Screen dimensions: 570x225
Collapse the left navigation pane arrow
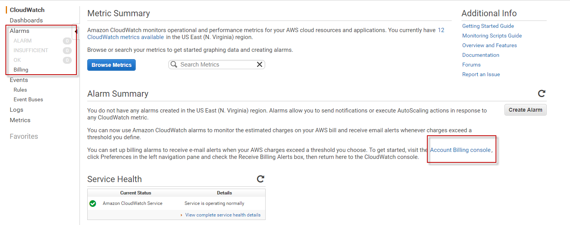pyautogui.click(x=76, y=31)
